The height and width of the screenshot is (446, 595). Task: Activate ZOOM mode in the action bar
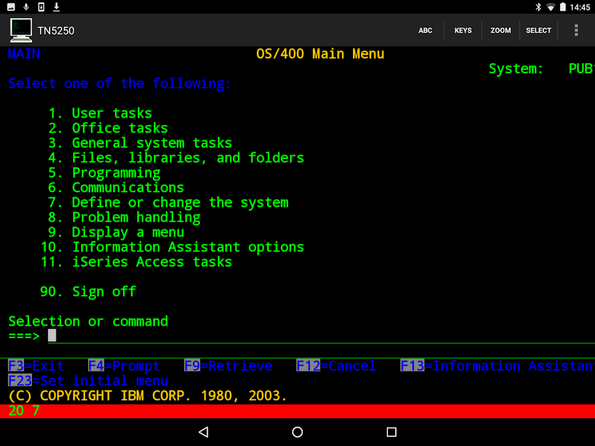501,30
